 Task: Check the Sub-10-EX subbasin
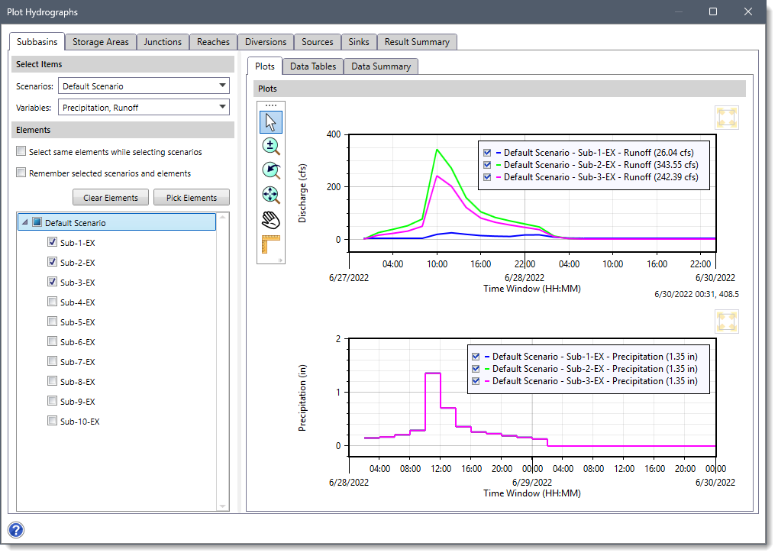pyautogui.click(x=52, y=421)
